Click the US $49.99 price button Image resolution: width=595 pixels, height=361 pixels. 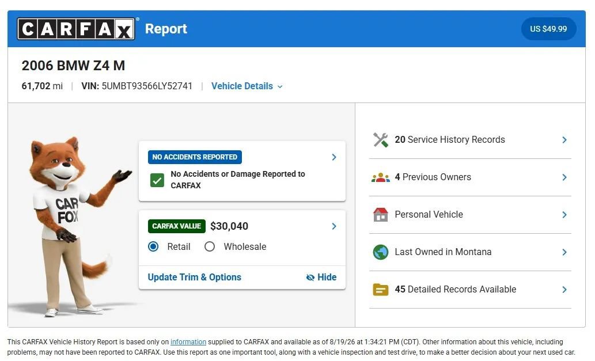tap(548, 29)
